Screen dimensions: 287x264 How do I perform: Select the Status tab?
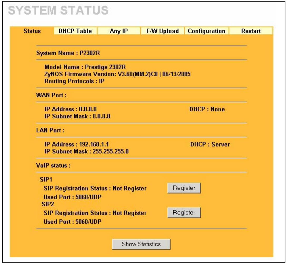pyautogui.click(x=32, y=31)
